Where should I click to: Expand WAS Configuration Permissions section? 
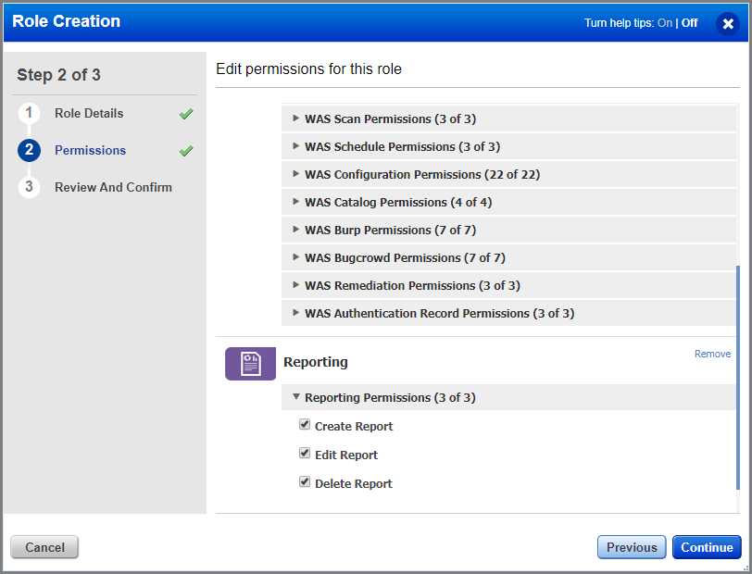296,174
